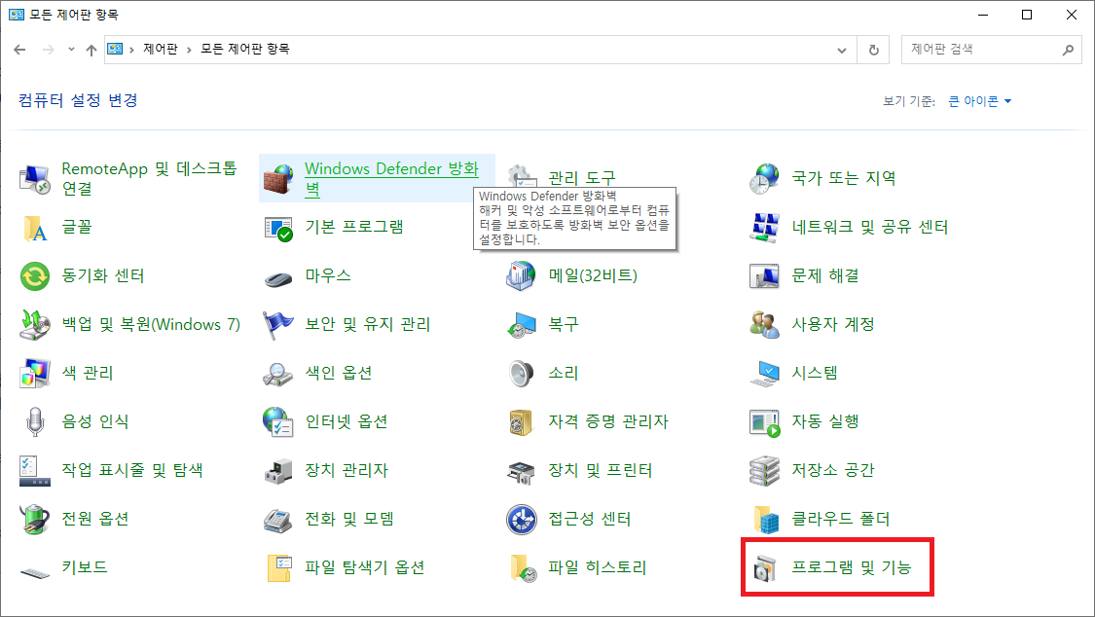Viewport: 1095px width, 617px height.
Task: Open recent locations dropdown next to forward arrow
Action: 70,50
